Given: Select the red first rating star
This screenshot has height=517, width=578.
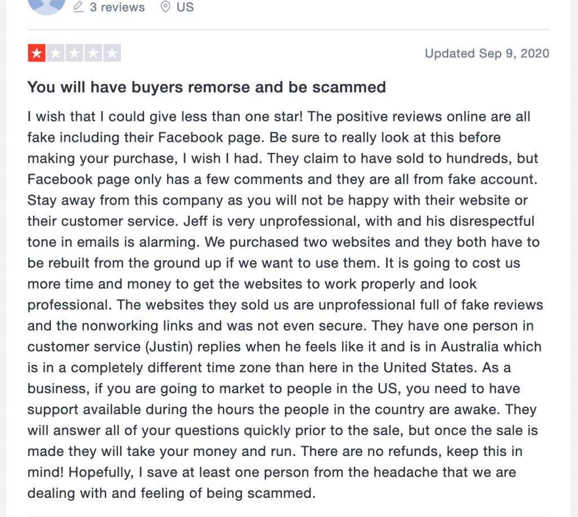Looking at the screenshot, I should pos(37,53).
